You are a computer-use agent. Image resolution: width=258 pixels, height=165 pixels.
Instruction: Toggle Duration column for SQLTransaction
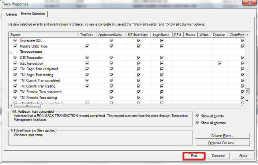tap(220, 63)
